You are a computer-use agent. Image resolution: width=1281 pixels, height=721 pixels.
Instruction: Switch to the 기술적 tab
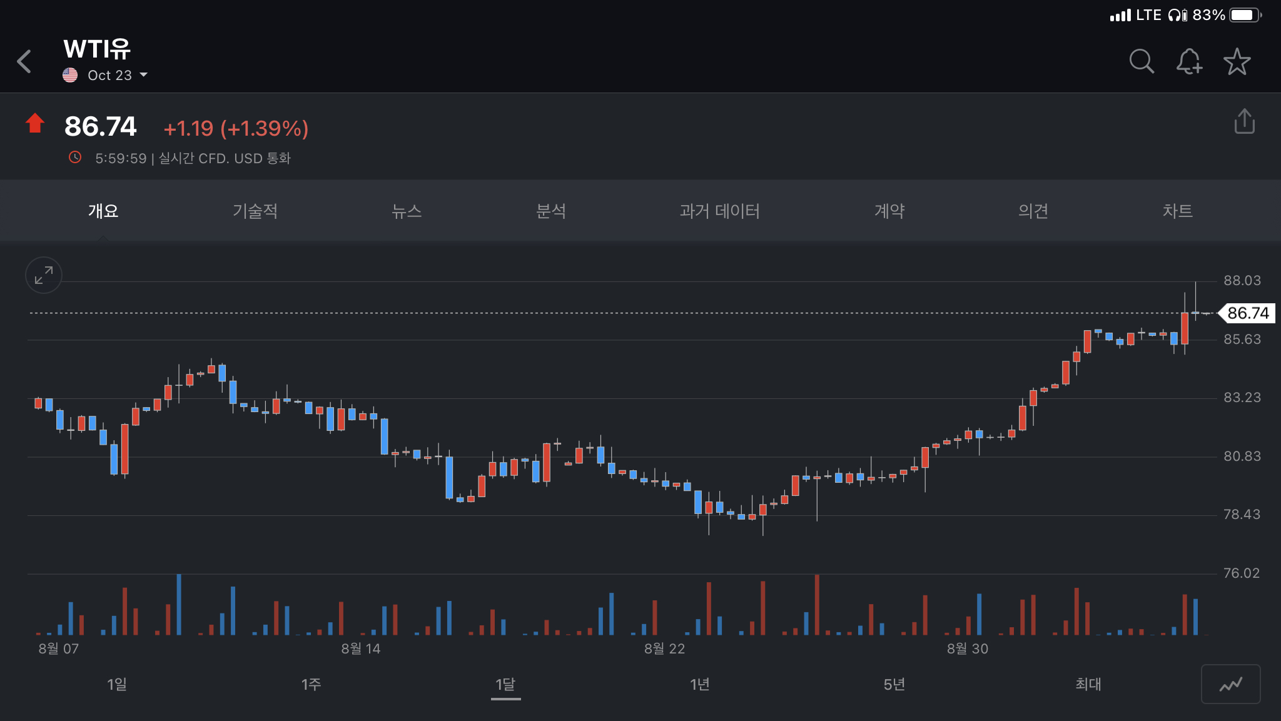point(255,211)
